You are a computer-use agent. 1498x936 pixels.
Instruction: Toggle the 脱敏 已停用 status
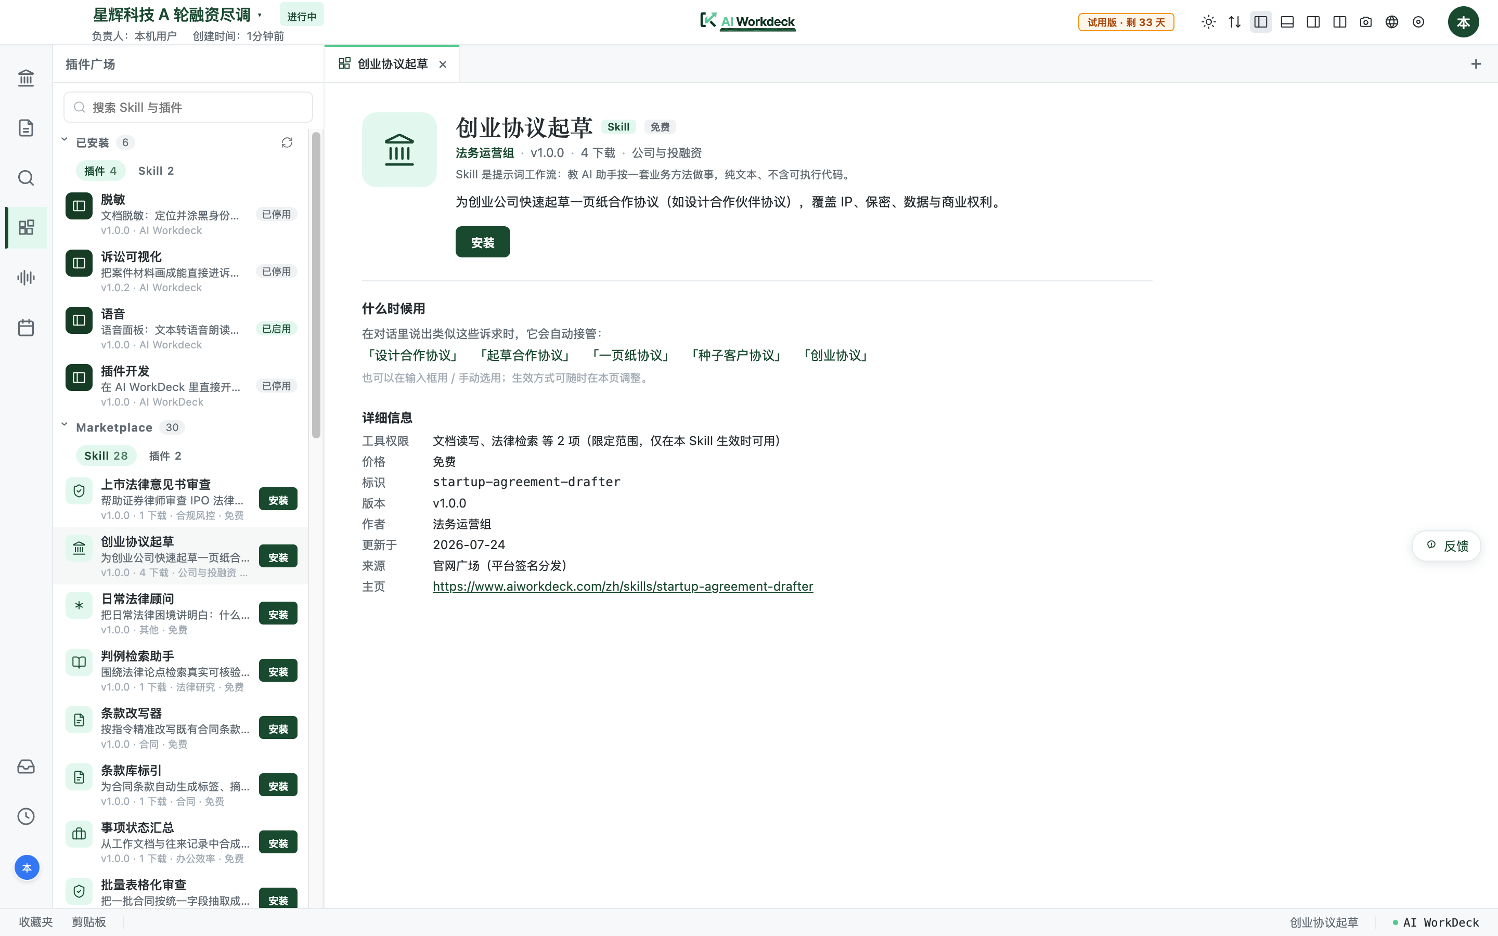[x=276, y=214]
